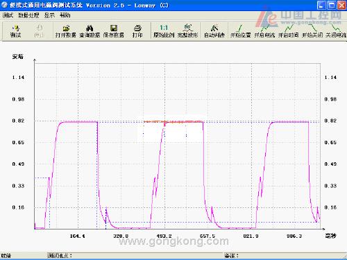Select the 开始位置 start position marker tool

coord(241,31)
